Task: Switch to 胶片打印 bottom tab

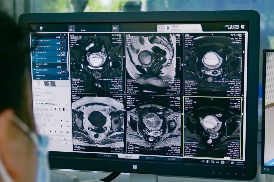Action: [x=150, y=158]
